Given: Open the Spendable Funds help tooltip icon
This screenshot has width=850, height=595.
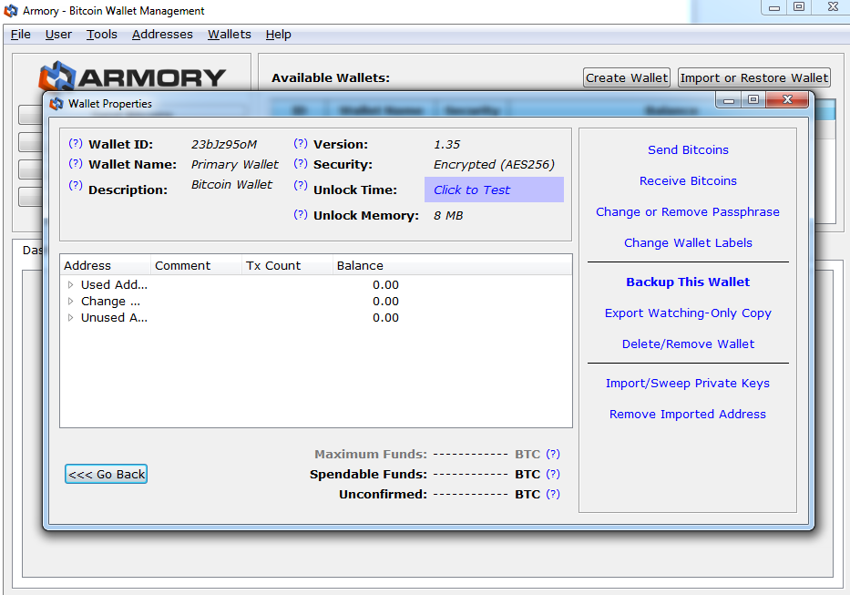Looking at the screenshot, I should (553, 474).
